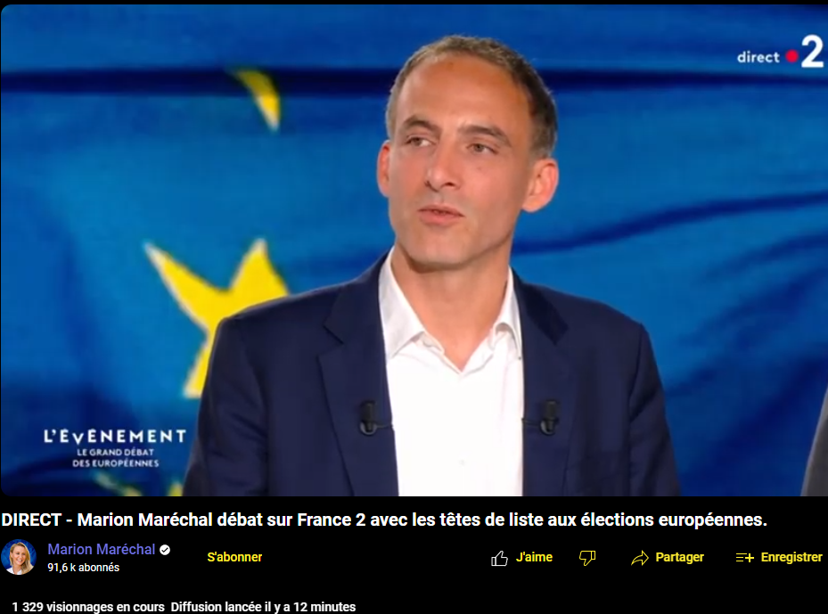The width and height of the screenshot is (828, 614).
Task: Subscribe using the S'abonner button
Action: tap(234, 557)
